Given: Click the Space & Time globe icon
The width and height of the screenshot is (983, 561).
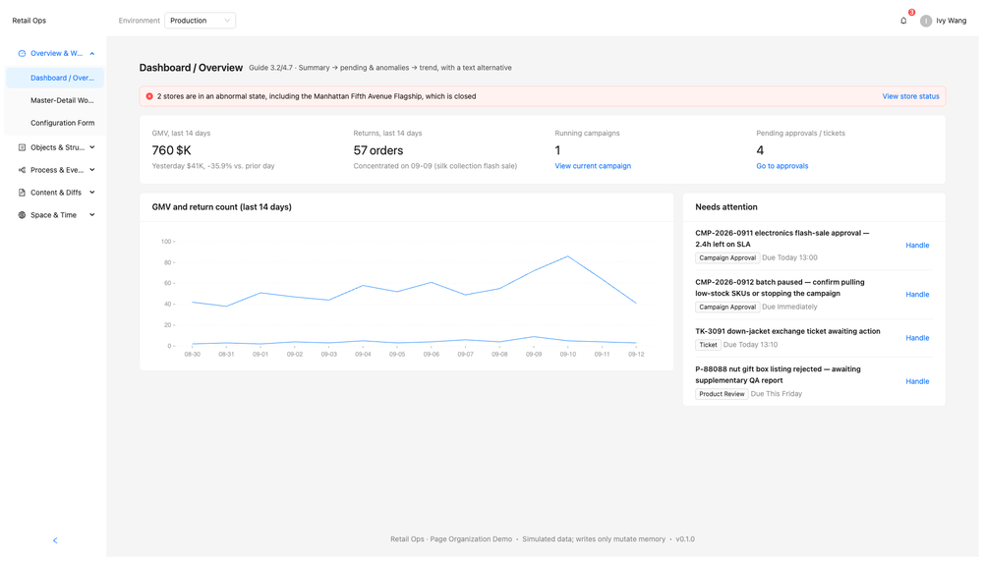Looking at the screenshot, I should [x=22, y=215].
